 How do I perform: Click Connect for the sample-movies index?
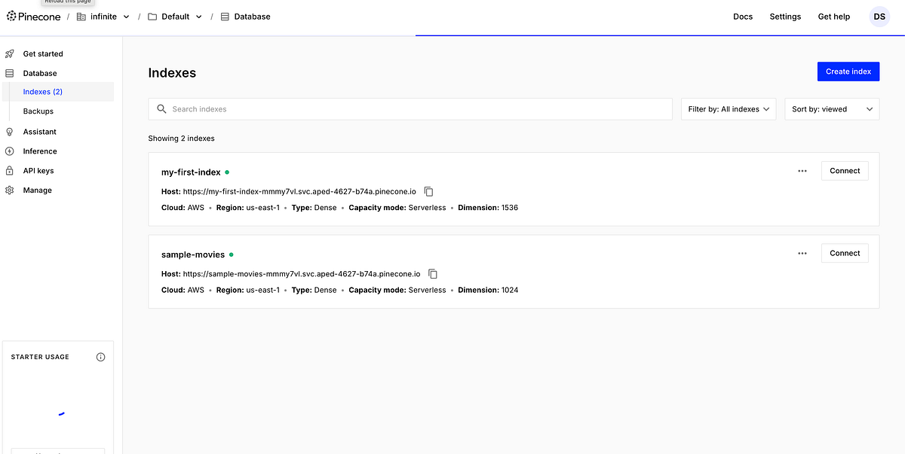pyautogui.click(x=844, y=253)
